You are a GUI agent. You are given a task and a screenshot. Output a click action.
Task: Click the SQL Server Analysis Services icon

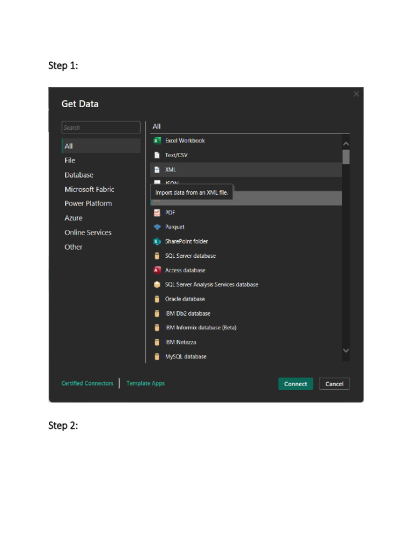pyautogui.click(x=157, y=285)
